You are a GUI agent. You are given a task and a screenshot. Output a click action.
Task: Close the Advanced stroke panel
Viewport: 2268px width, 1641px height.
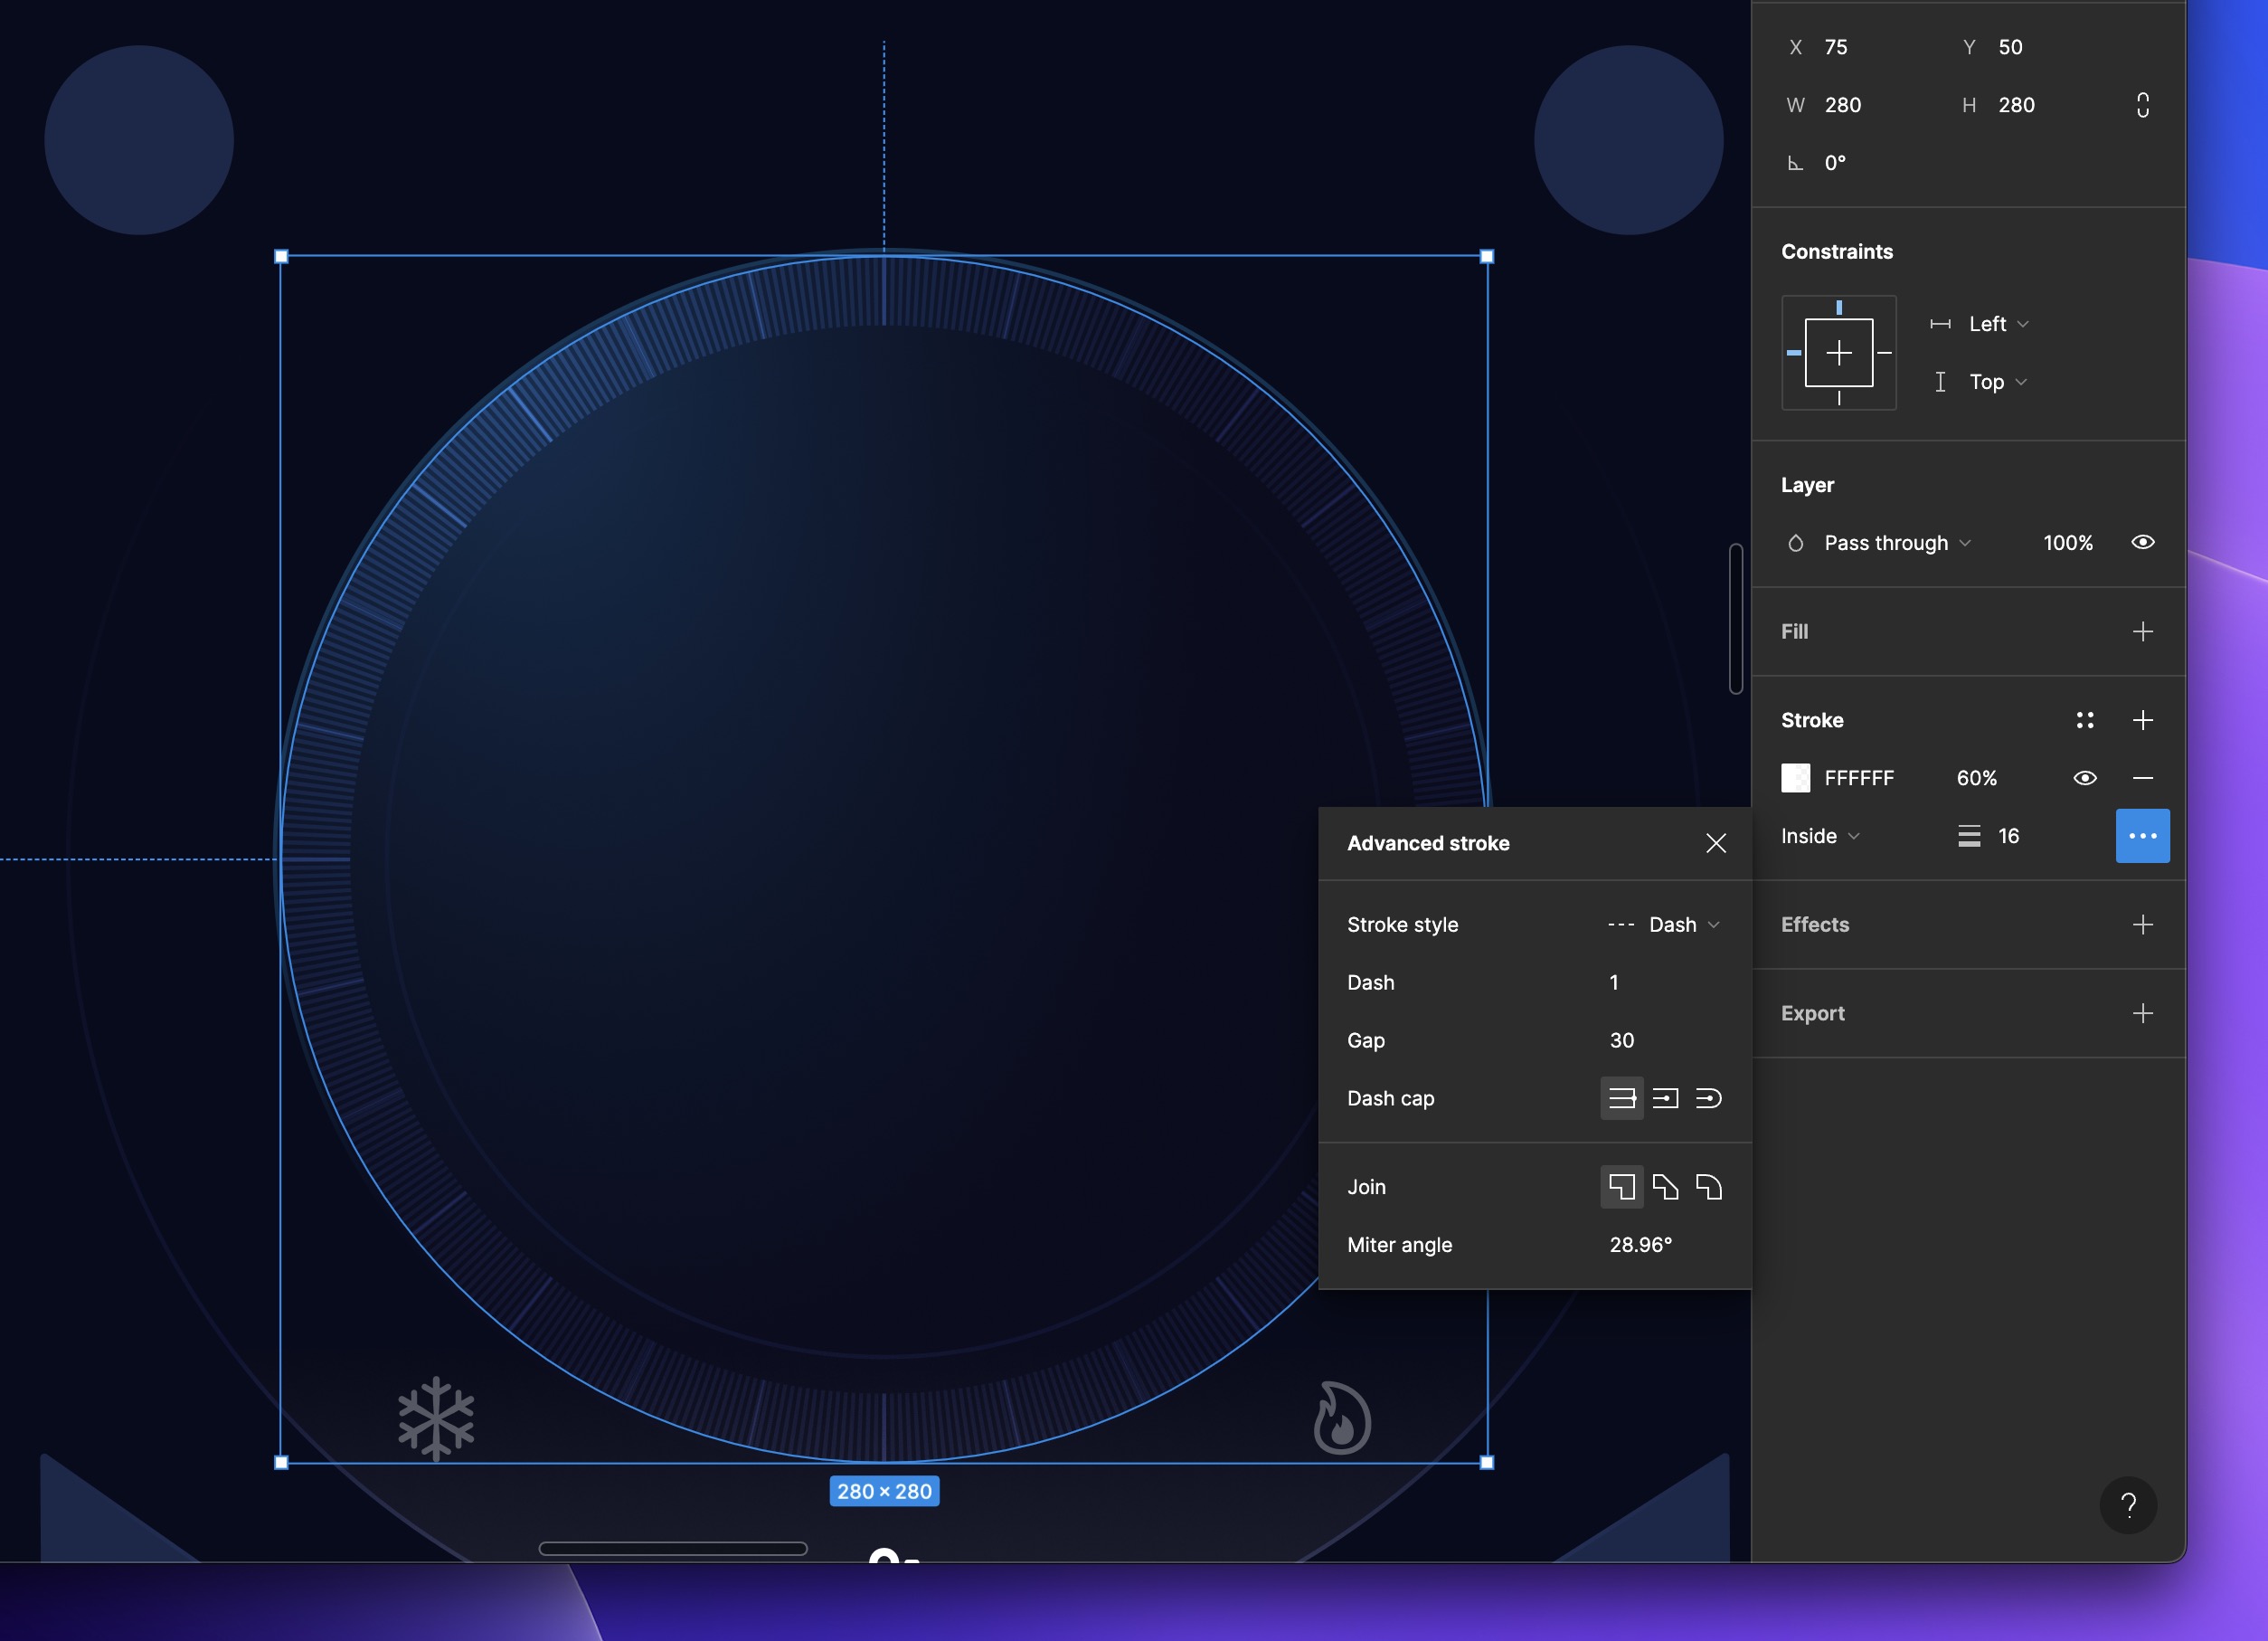[1717, 842]
